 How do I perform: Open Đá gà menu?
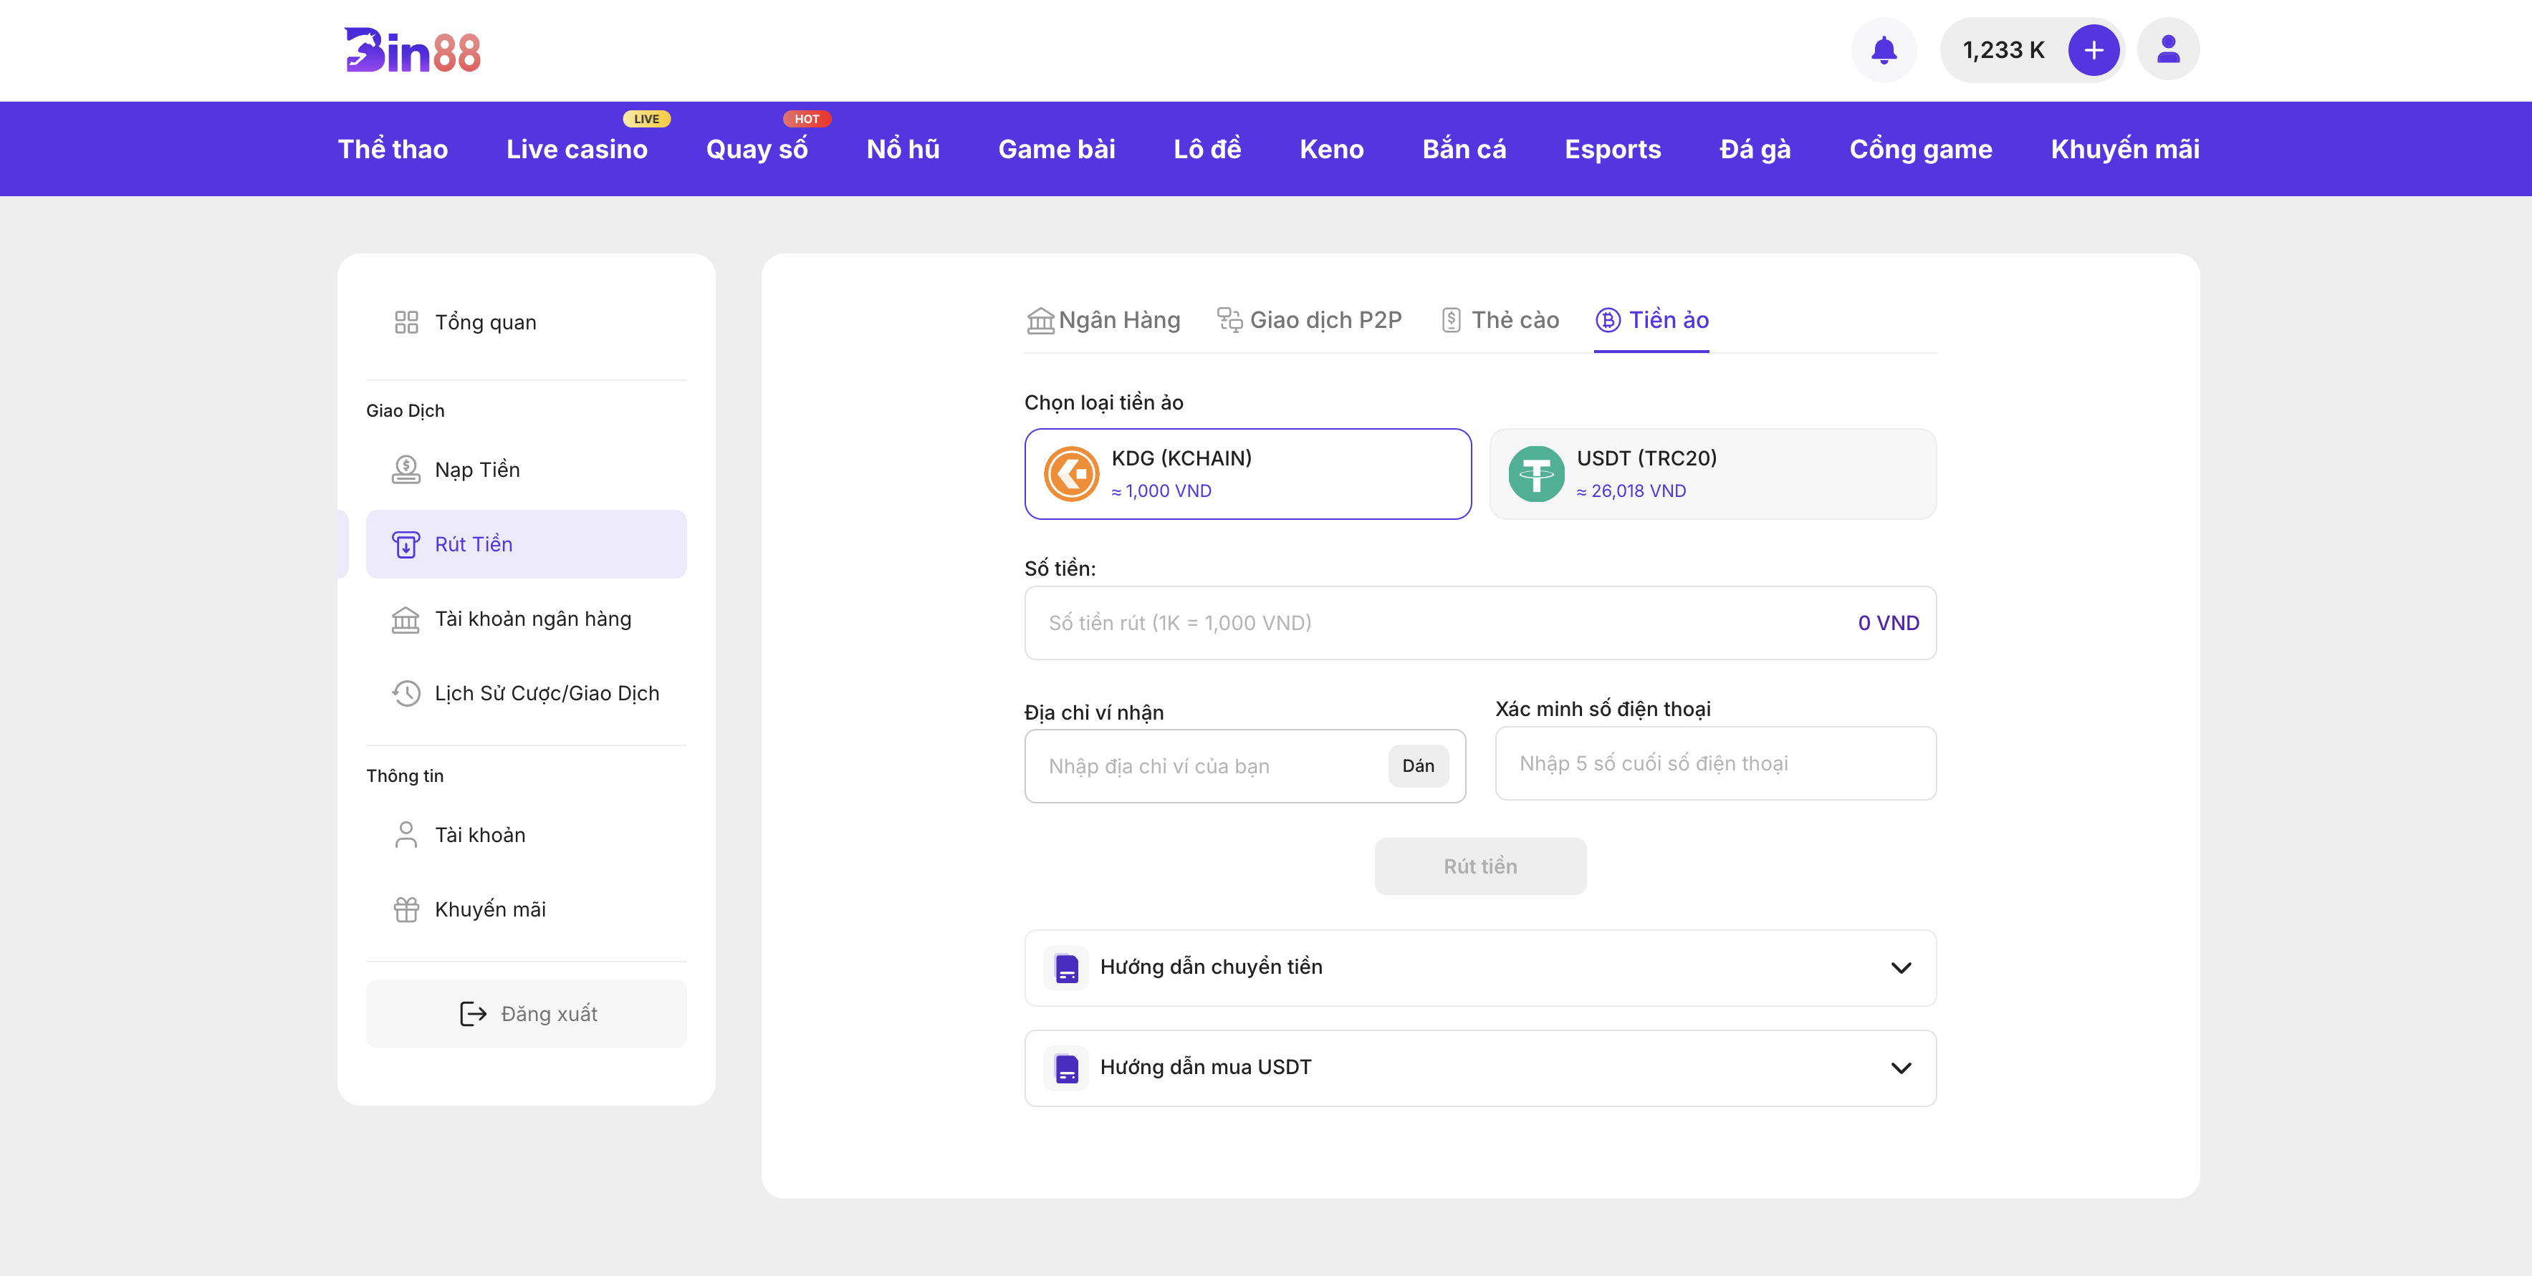(x=1755, y=150)
